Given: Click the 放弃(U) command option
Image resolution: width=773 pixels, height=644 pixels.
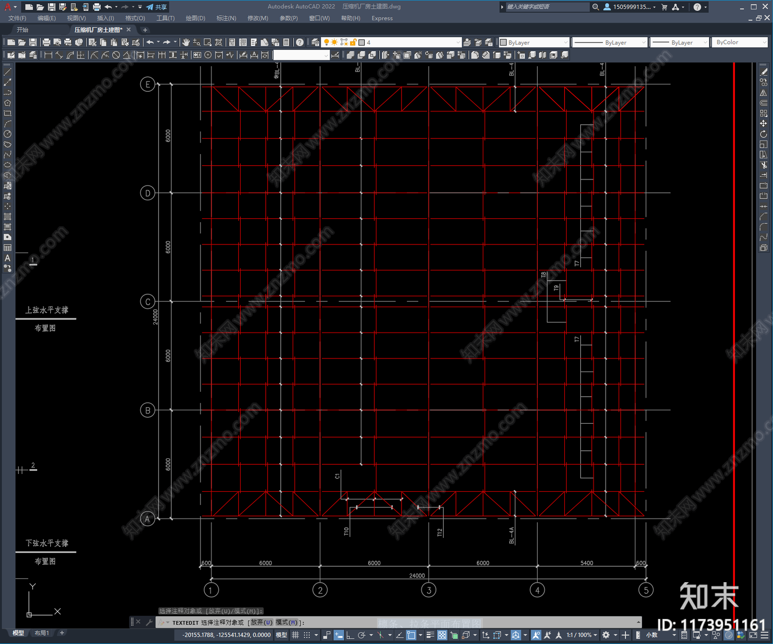Looking at the screenshot, I should (x=261, y=622).
